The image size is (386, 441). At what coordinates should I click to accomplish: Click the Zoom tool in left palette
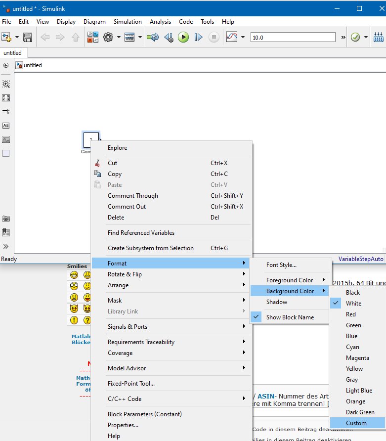pos(6,84)
